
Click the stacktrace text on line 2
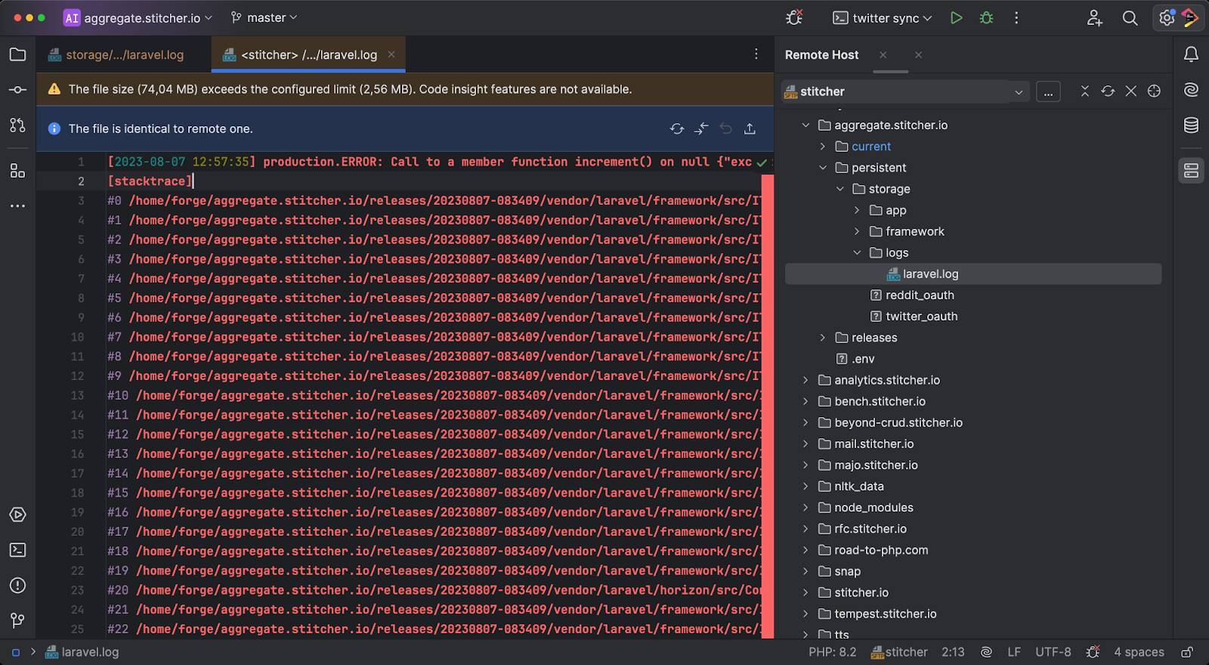click(x=150, y=181)
